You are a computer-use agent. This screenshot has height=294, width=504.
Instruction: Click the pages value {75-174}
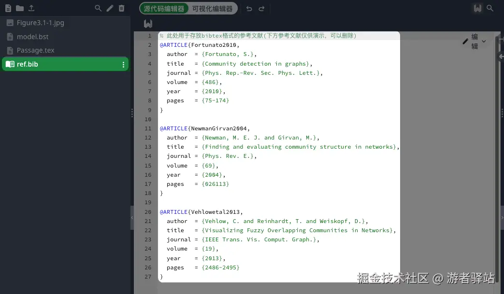point(216,100)
